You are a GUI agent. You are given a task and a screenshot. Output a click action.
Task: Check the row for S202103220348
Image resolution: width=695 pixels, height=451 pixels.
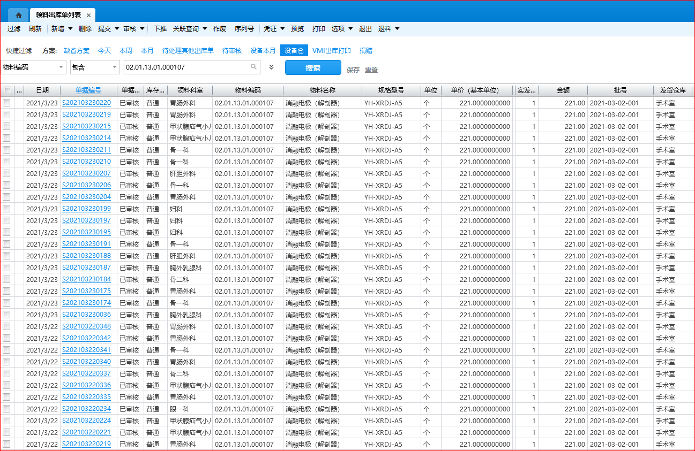(x=6, y=326)
